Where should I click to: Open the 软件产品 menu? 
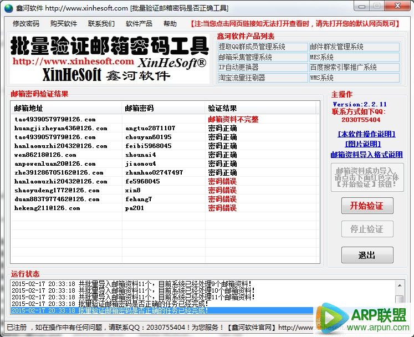click(139, 24)
